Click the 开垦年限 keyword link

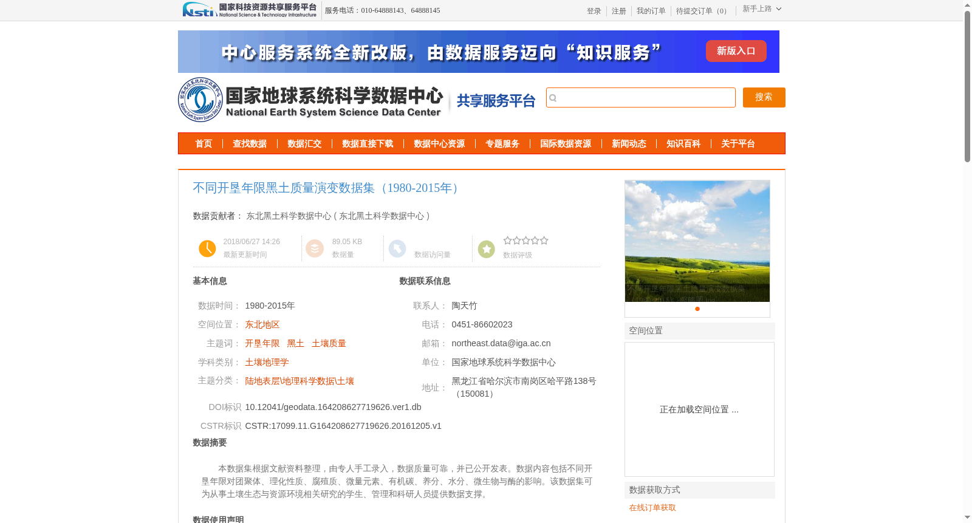262,344
